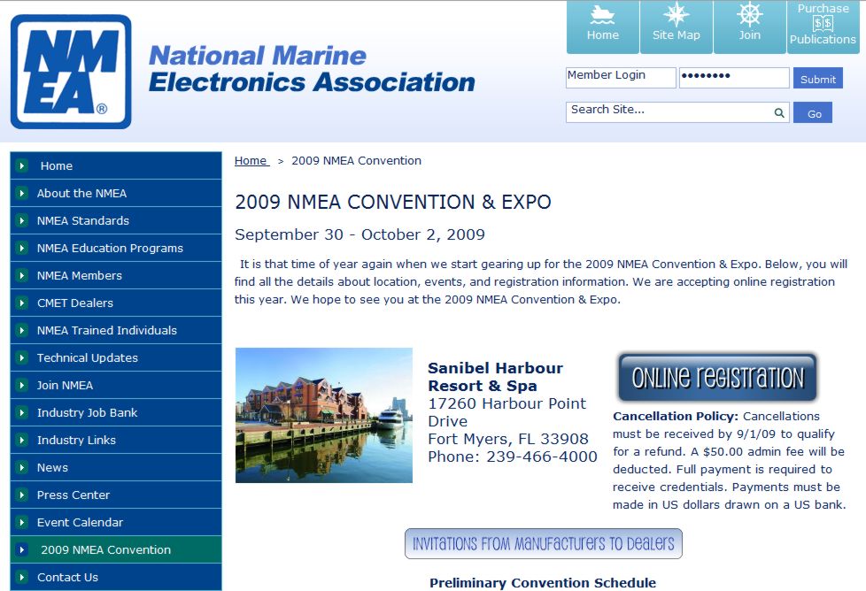Click the Cancellation Policy label
This screenshot has height=591, width=866.
coord(676,416)
